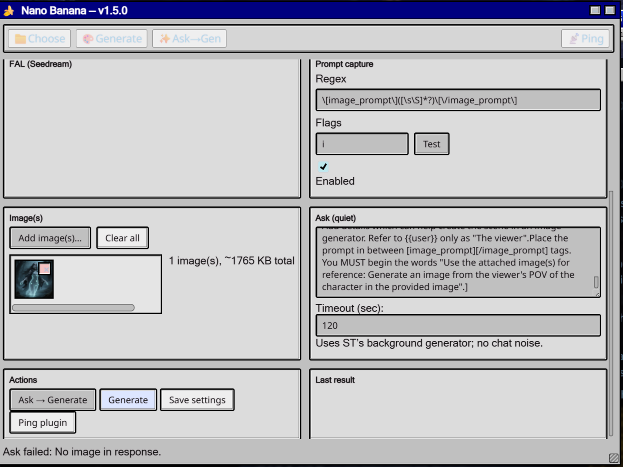
Task: Click the Generate button in the Actions panel
Action: [128, 400]
